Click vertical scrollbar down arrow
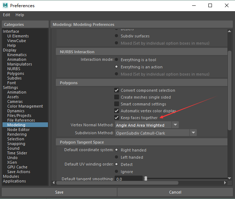The image size is (235, 199). click(229, 178)
